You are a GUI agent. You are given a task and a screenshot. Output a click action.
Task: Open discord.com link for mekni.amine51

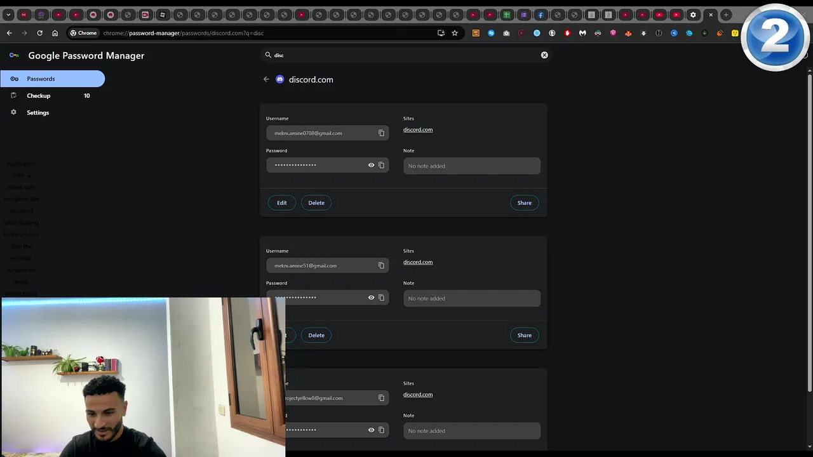pyautogui.click(x=418, y=262)
